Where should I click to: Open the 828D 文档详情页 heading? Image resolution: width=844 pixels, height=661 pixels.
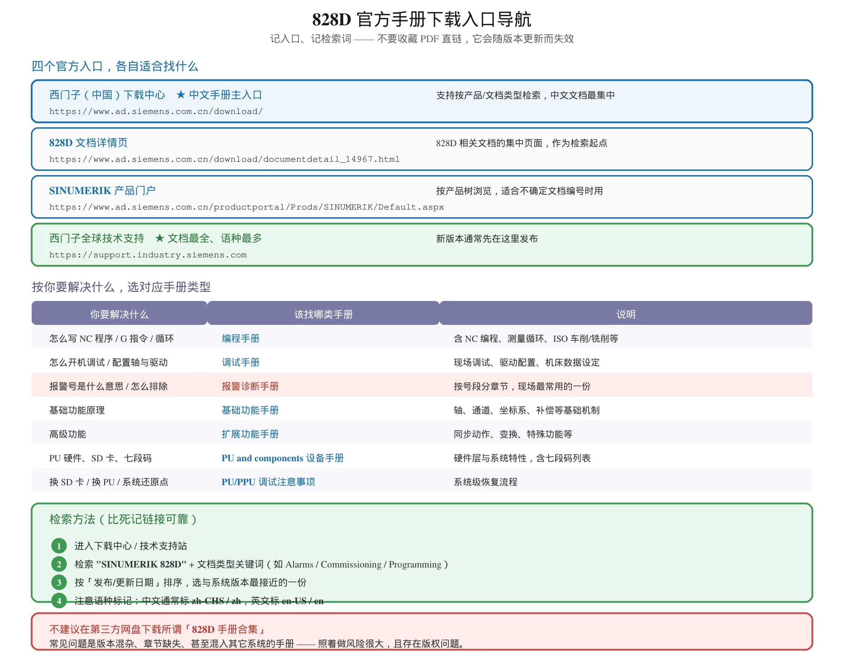88,143
